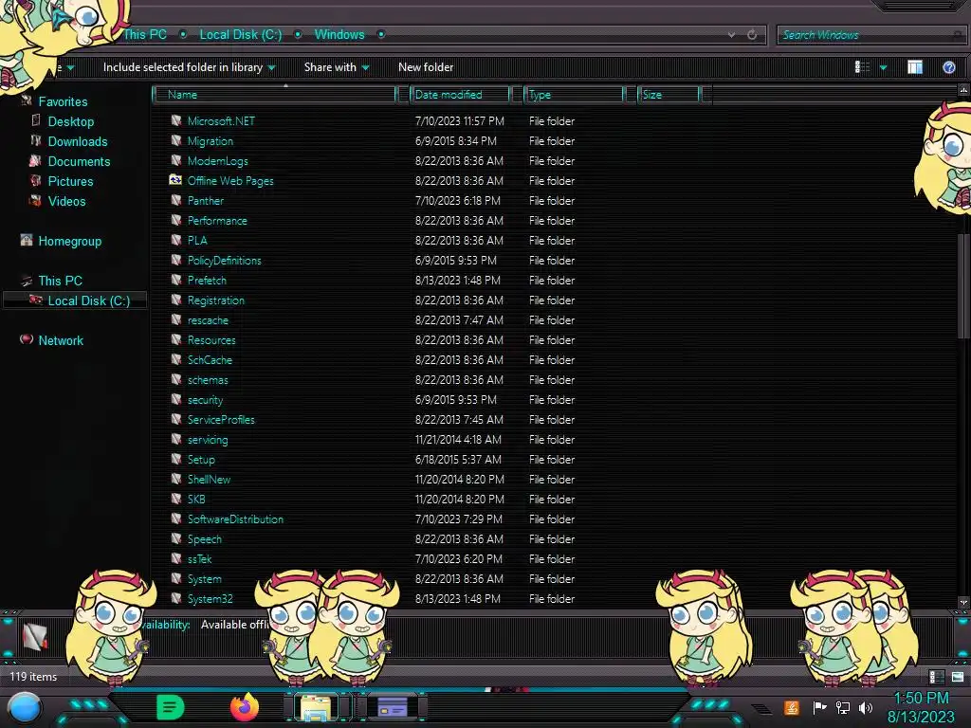Click the Documents icon in Favorites
This screenshot has width=971, height=728.
pyautogui.click(x=36, y=161)
